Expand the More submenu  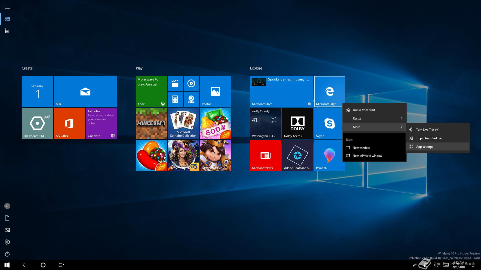click(374, 127)
